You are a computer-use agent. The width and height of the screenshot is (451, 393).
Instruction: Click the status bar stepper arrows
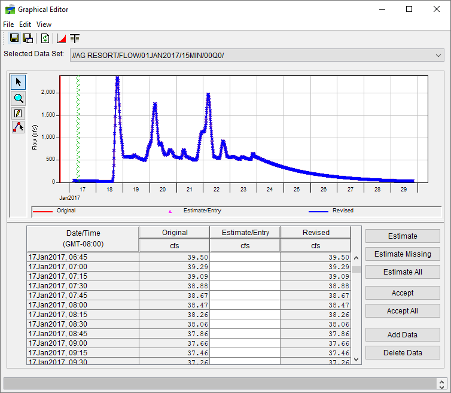click(x=441, y=384)
